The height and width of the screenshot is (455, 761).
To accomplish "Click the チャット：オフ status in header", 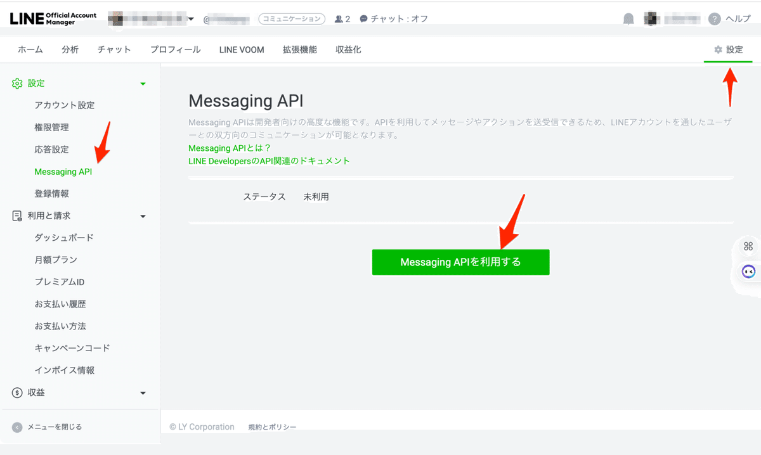I will point(399,19).
